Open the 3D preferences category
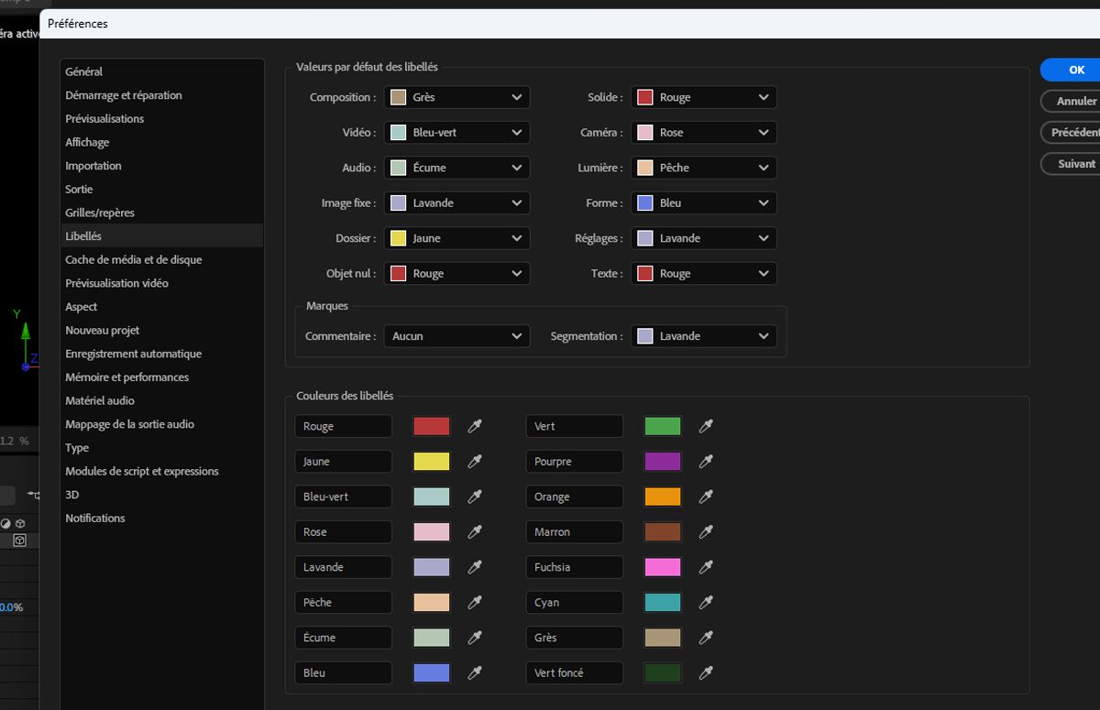Image resolution: width=1100 pixels, height=710 pixels. coord(71,494)
